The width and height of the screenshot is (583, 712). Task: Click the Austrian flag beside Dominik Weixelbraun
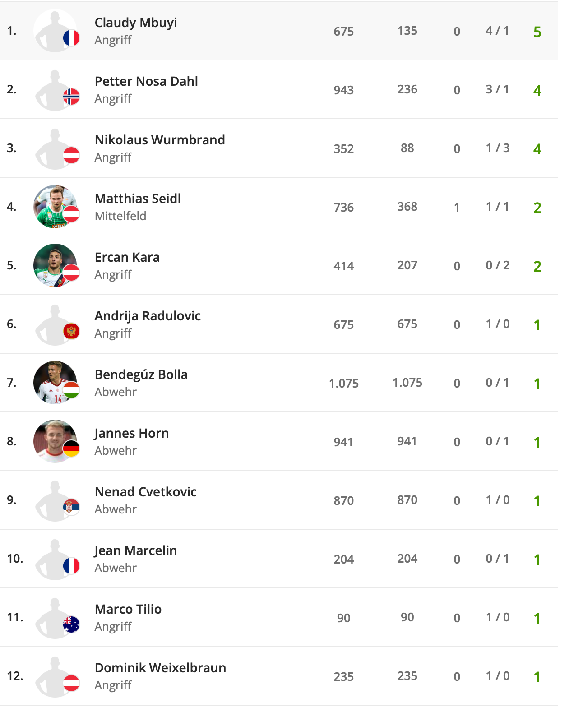point(71,683)
